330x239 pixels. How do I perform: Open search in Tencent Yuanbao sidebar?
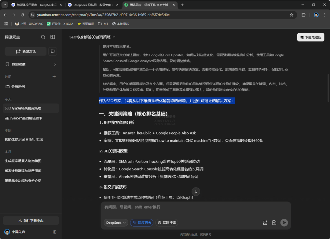pyautogui.click(x=43, y=37)
